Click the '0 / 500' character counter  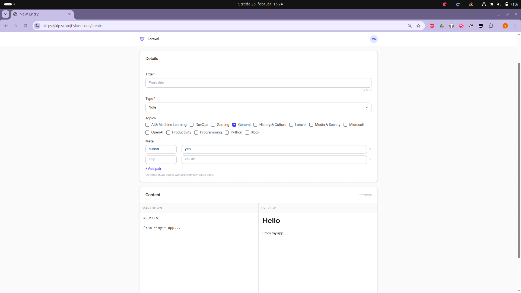[x=366, y=90]
